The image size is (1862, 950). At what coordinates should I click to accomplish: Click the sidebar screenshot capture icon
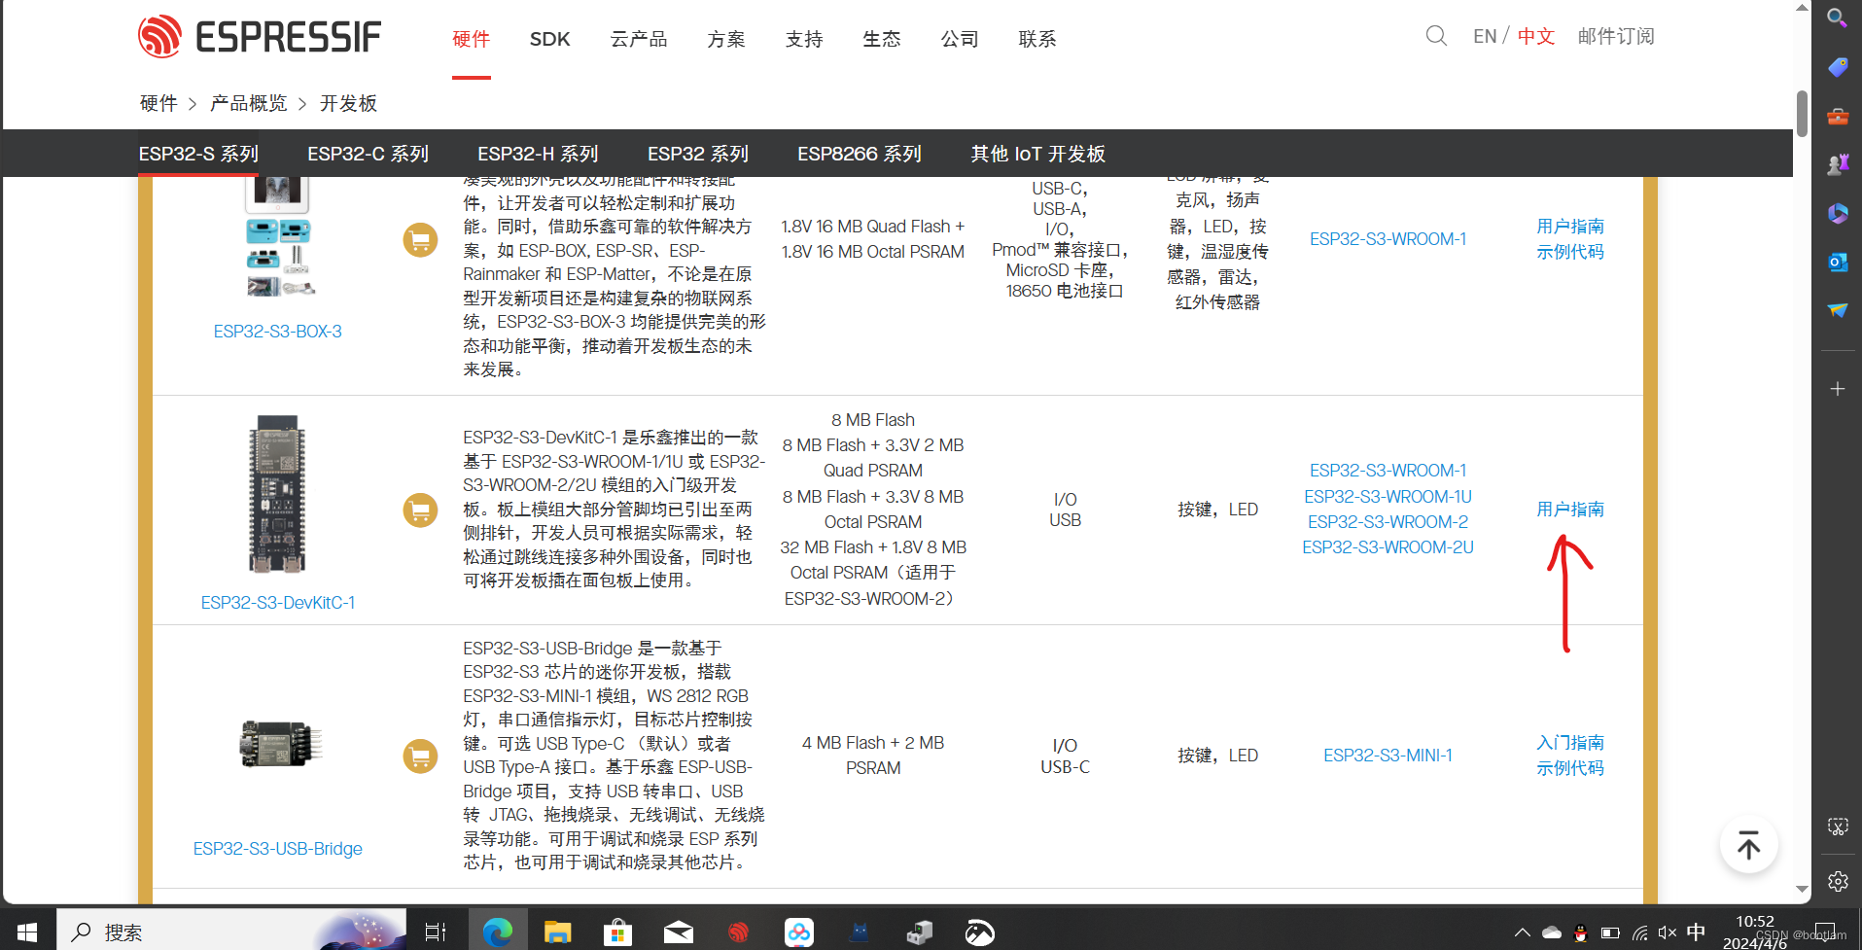1837,827
